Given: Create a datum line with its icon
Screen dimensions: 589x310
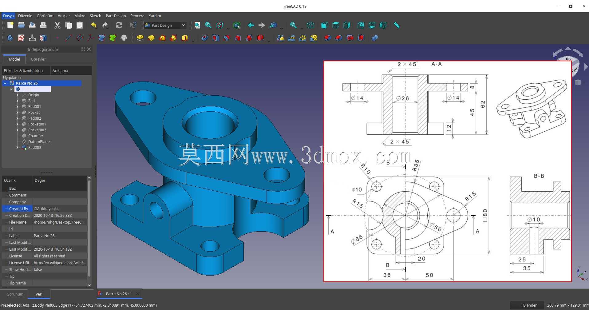Looking at the screenshot, I should pyautogui.click(x=69, y=38).
